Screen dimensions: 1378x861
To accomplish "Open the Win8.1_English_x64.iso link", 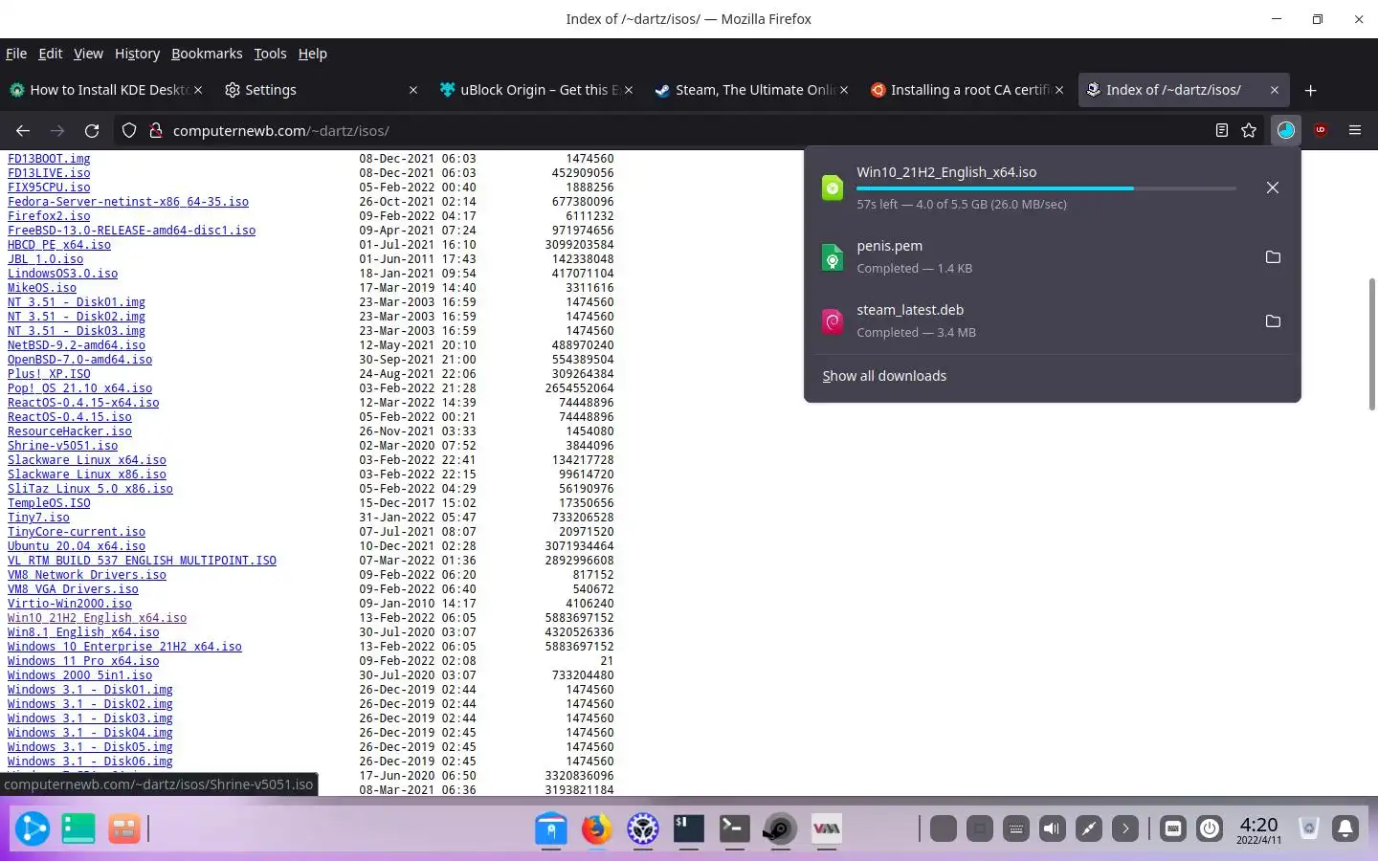I will click(x=83, y=632).
